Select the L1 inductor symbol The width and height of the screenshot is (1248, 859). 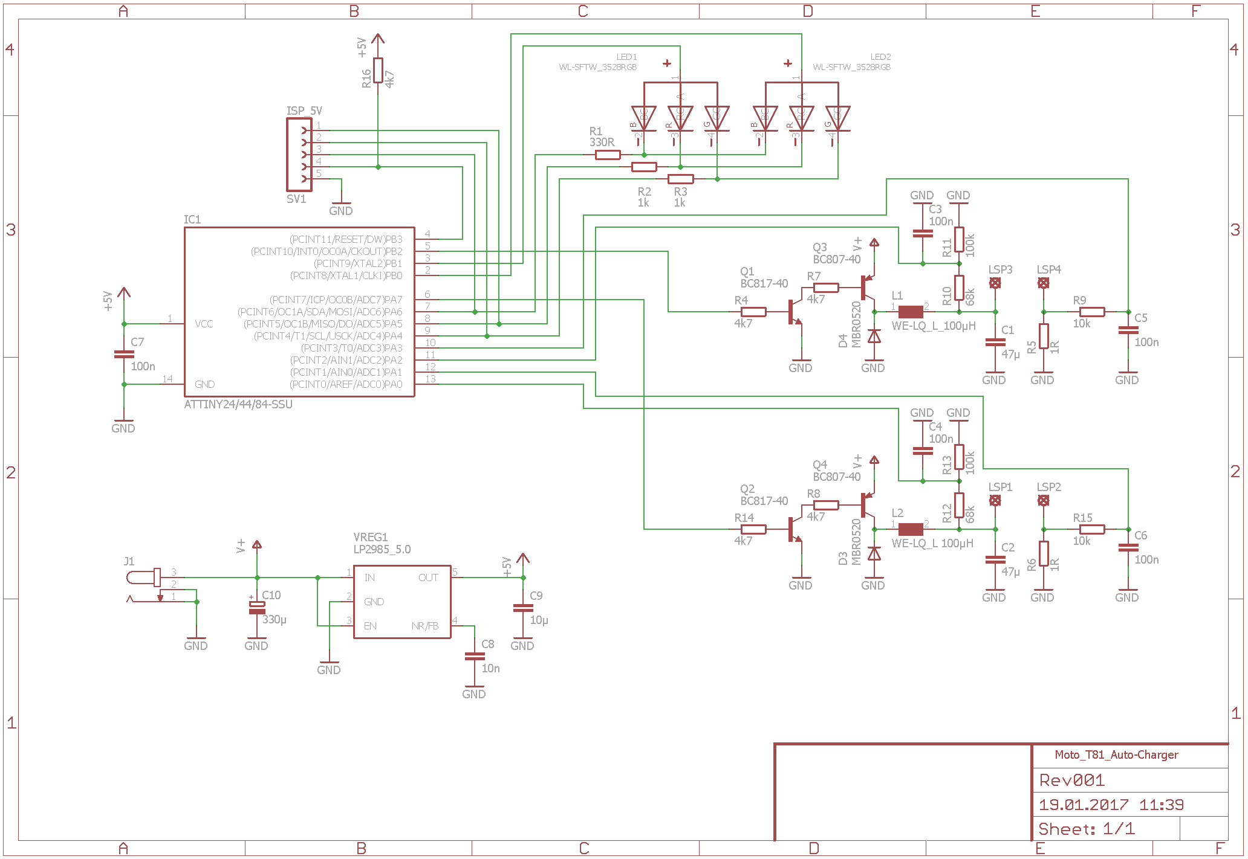coord(910,312)
